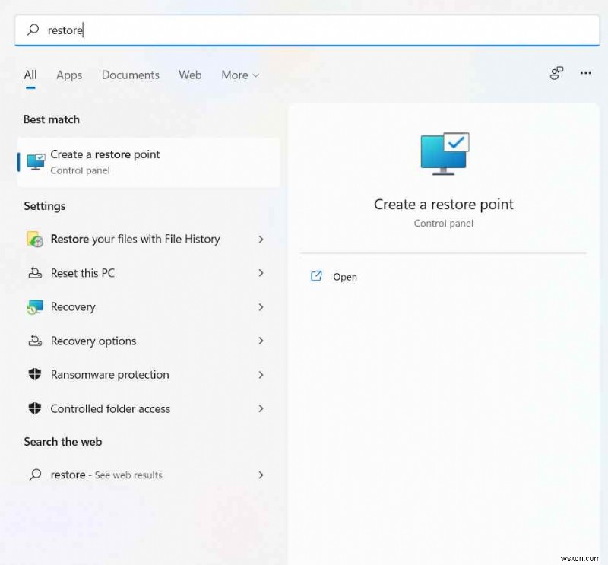This screenshot has width=608, height=565.
Task: Click the File History icon beside Restore your files
Action: coord(35,239)
